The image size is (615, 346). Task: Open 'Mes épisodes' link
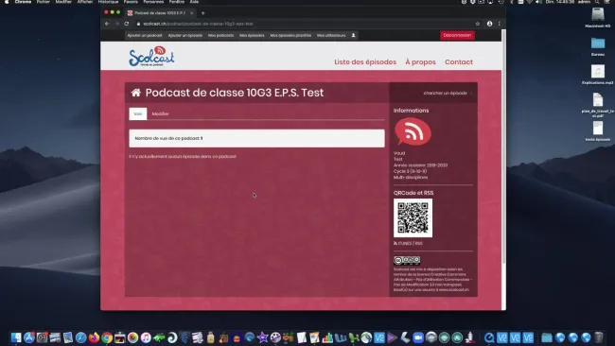[252, 35]
